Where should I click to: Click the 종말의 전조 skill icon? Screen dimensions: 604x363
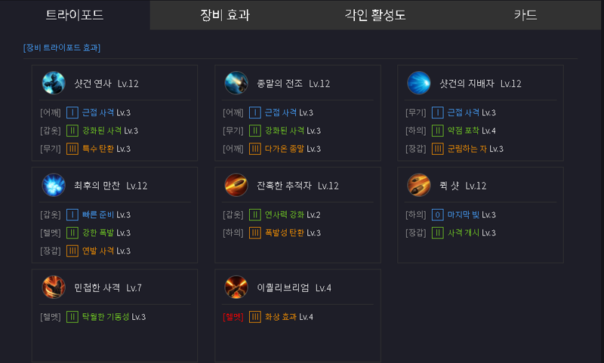[236, 83]
